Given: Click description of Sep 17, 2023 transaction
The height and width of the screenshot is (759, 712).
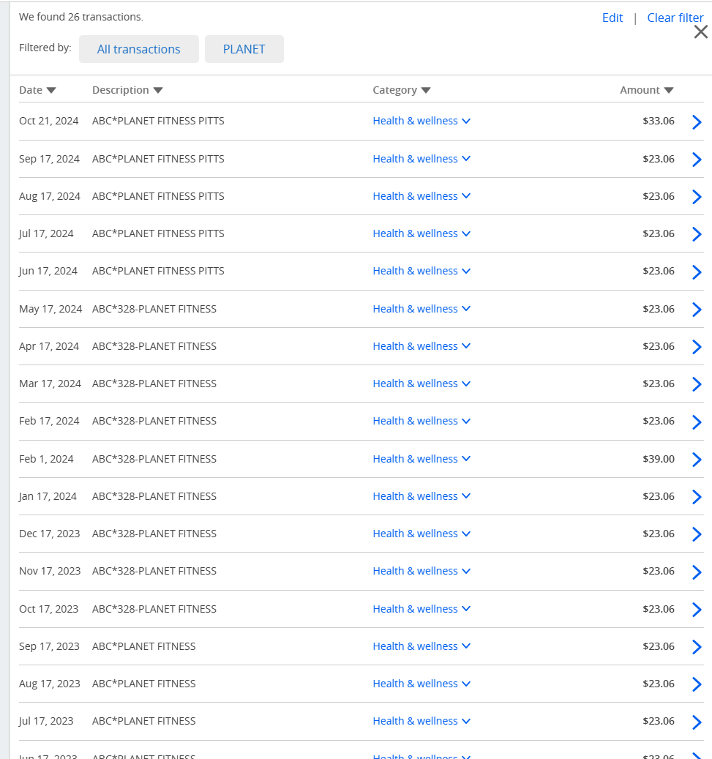Looking at the screenshot, I should [x=143, y=646].
